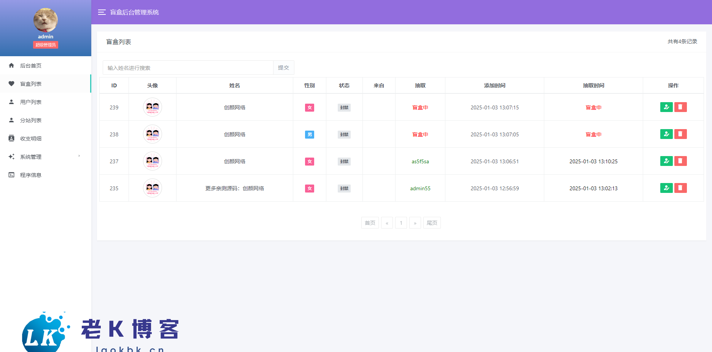Go to 收支明细 page
Screen dimensions: 712x352
click(x=31, y=139)
